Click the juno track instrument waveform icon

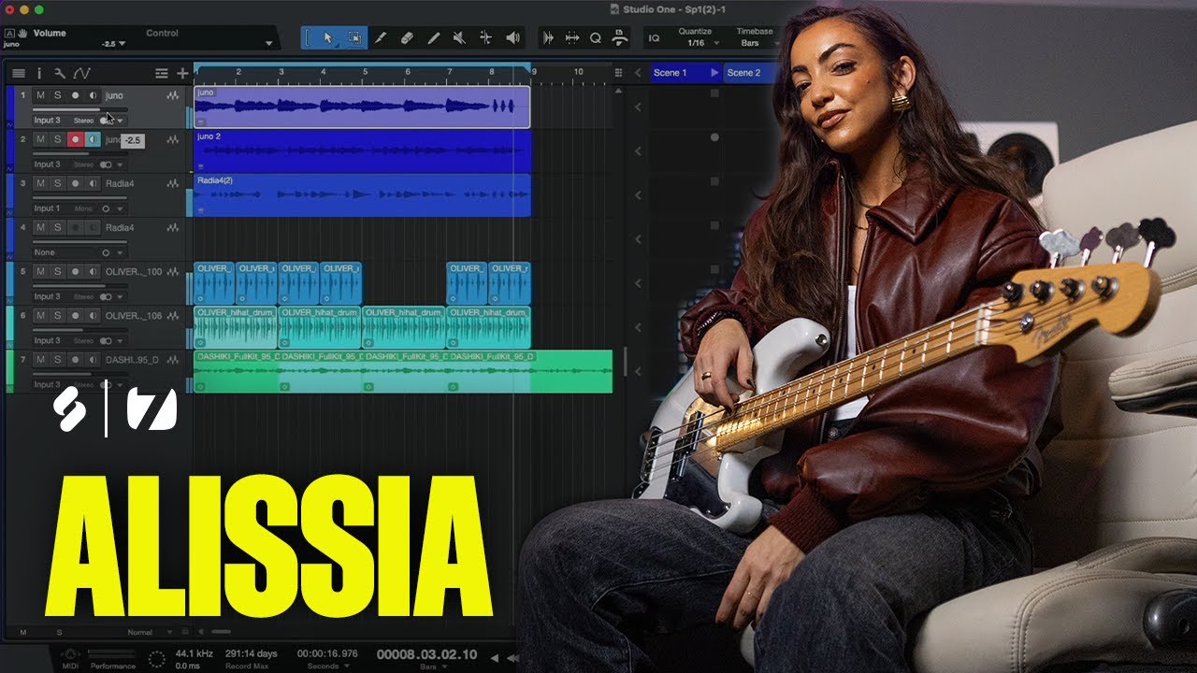click(172, 95)
